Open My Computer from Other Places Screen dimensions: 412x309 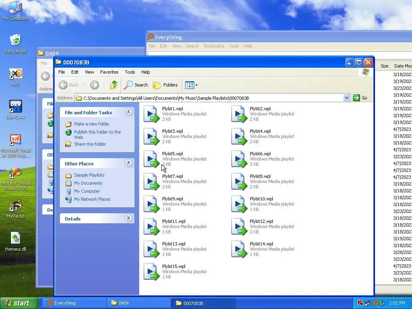coord(87,191)
